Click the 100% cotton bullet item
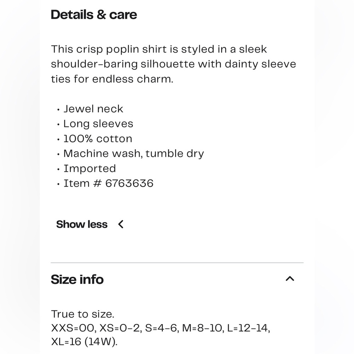Screen dimensions: 354x354 pyautogui.click(x=98, y=139)
